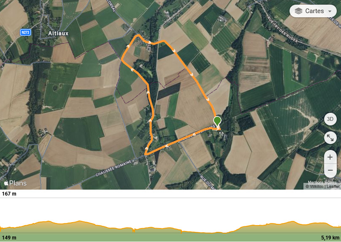The image size is (341, 242).
Task: Expand the small arrow next to Cartes
Action: [x=330, y=11]
